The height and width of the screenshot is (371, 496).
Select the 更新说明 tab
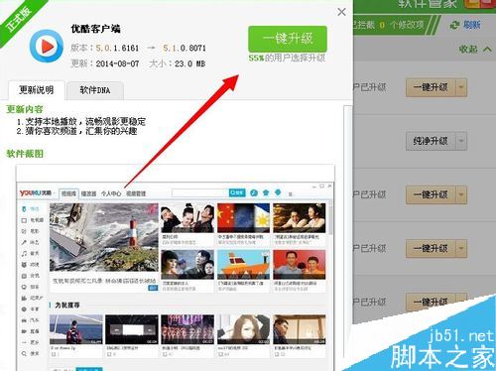pyautogui.click(x=37, y=90)
